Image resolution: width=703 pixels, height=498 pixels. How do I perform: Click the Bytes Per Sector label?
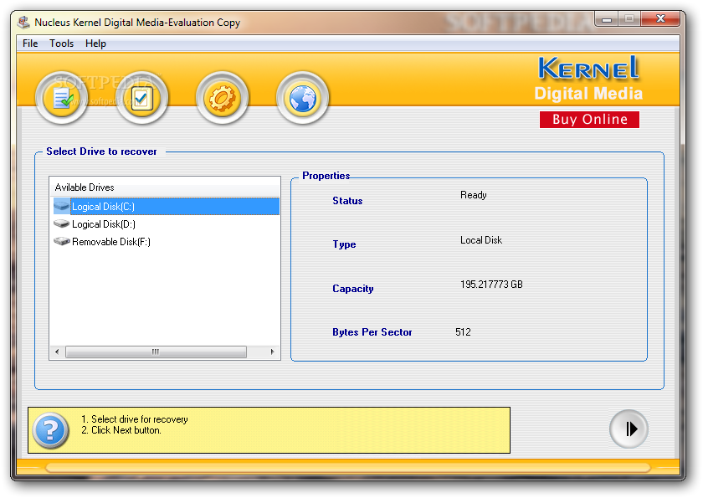(x=372, y=332)
